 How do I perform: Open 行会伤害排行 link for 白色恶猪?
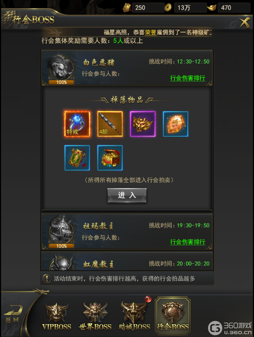coord(188,78)
